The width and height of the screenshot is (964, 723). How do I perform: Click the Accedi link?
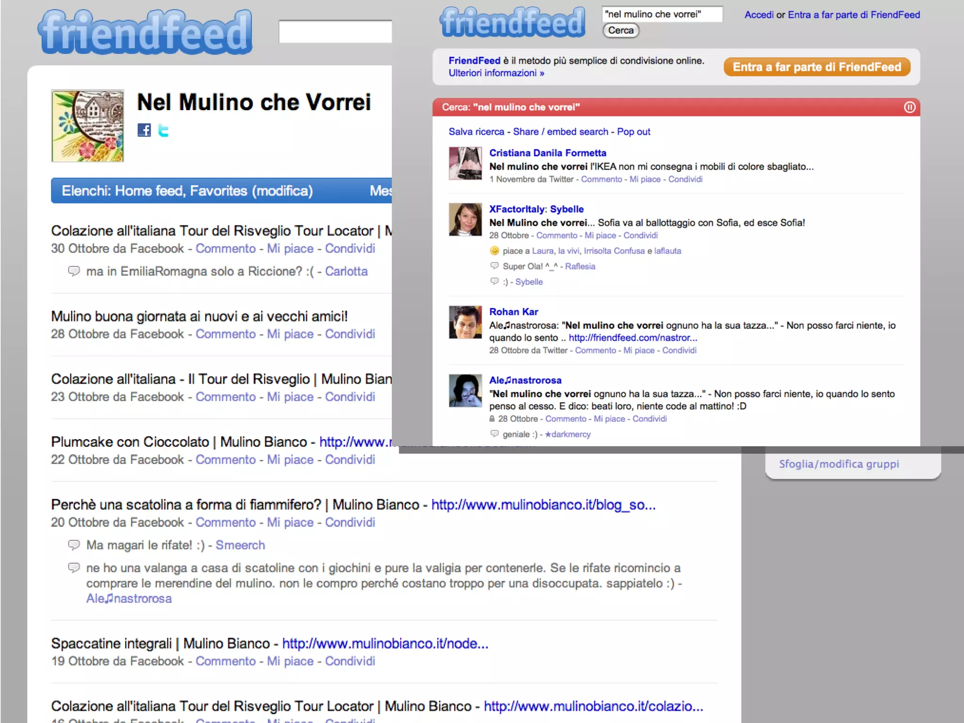coord(759,15)
